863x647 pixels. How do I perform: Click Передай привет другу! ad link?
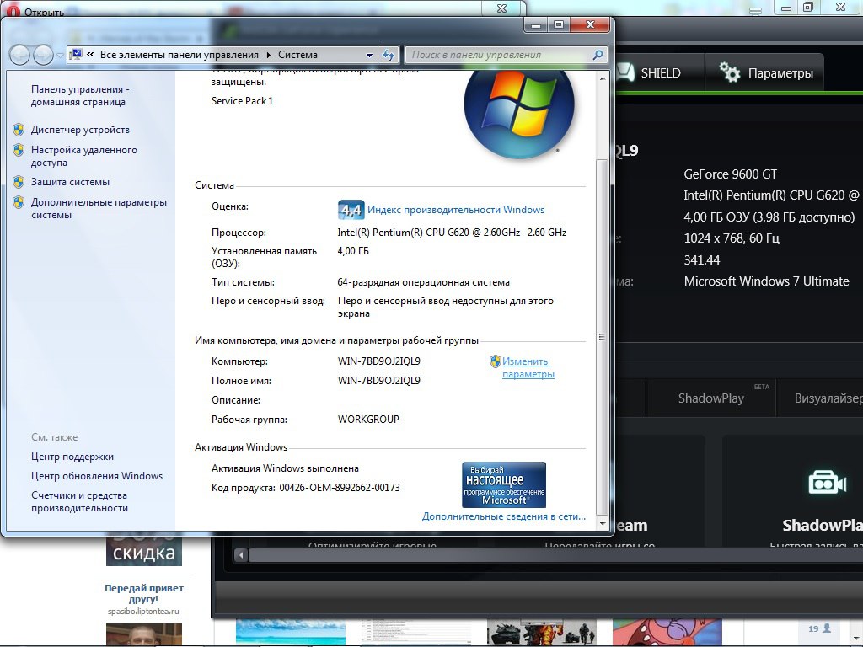pyautogui.click(x=143, y=594)
